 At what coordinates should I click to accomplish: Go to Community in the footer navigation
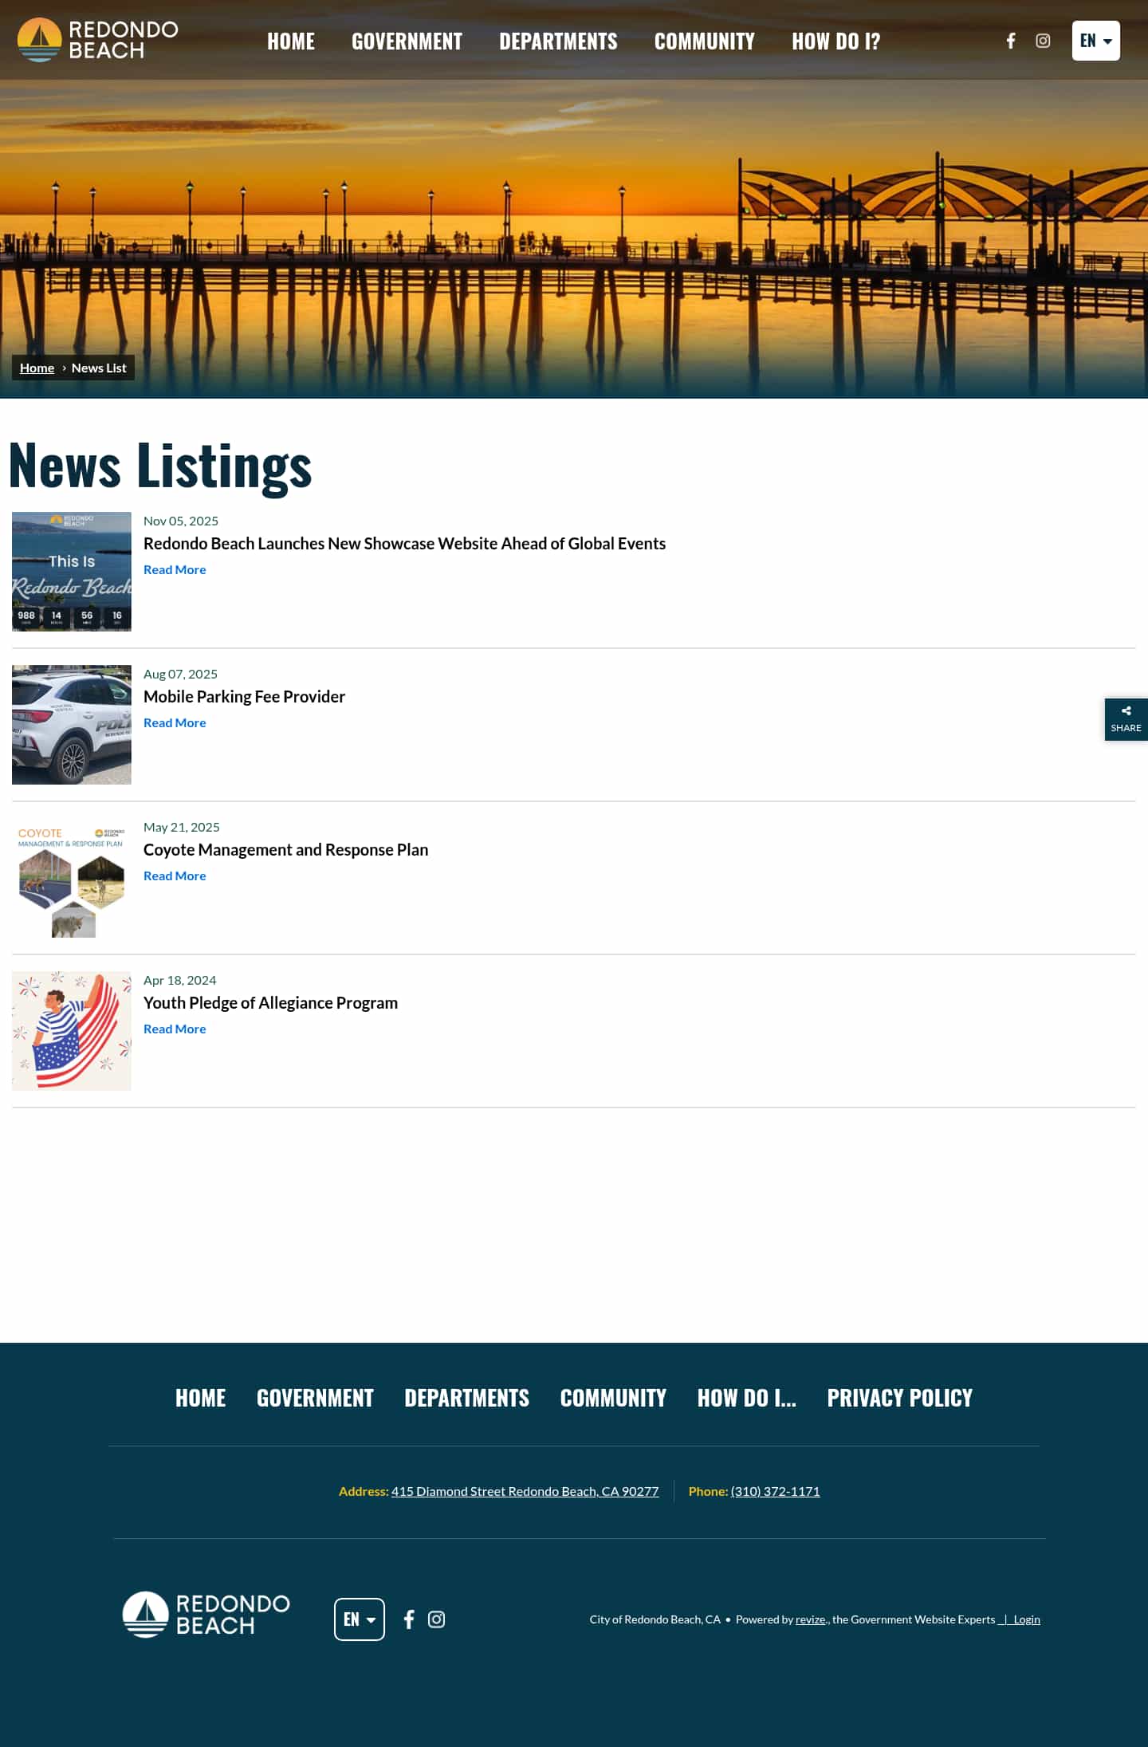[x=613, y=1398]
